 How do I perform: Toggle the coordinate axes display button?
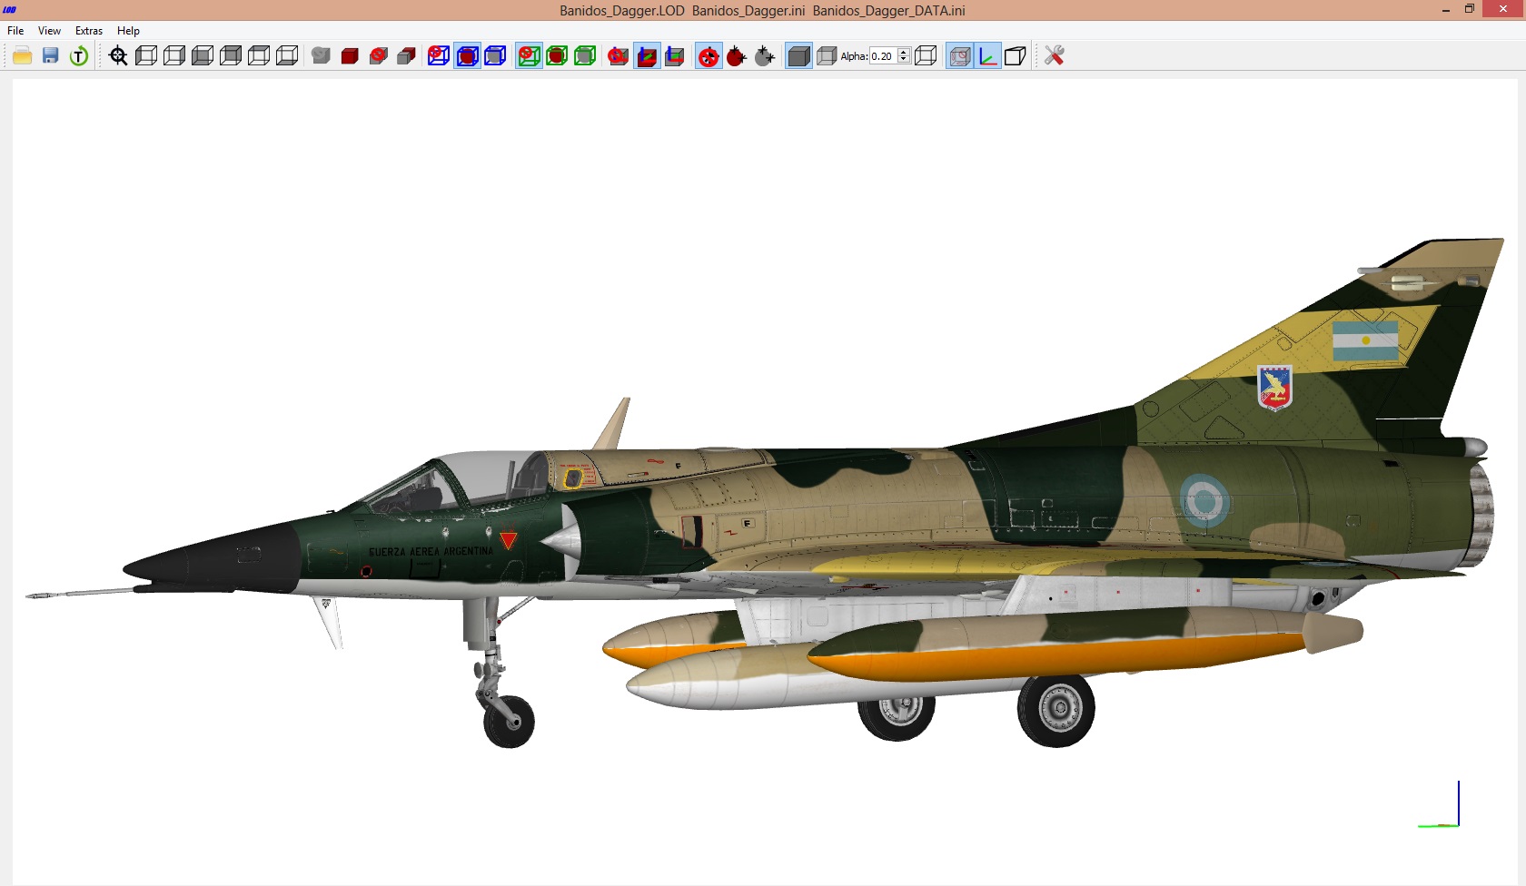tap(987, 55)
